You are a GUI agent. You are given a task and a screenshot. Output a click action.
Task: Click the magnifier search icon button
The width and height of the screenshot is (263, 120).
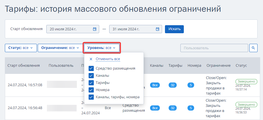point(253,48)
